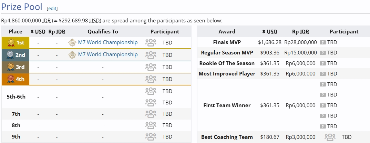This screenshot has height=143, width=370.
Task: Click the Award column header
Action: [227, 31]
